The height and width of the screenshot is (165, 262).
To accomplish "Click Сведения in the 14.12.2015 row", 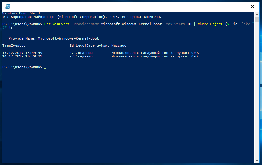I will 84,56.
